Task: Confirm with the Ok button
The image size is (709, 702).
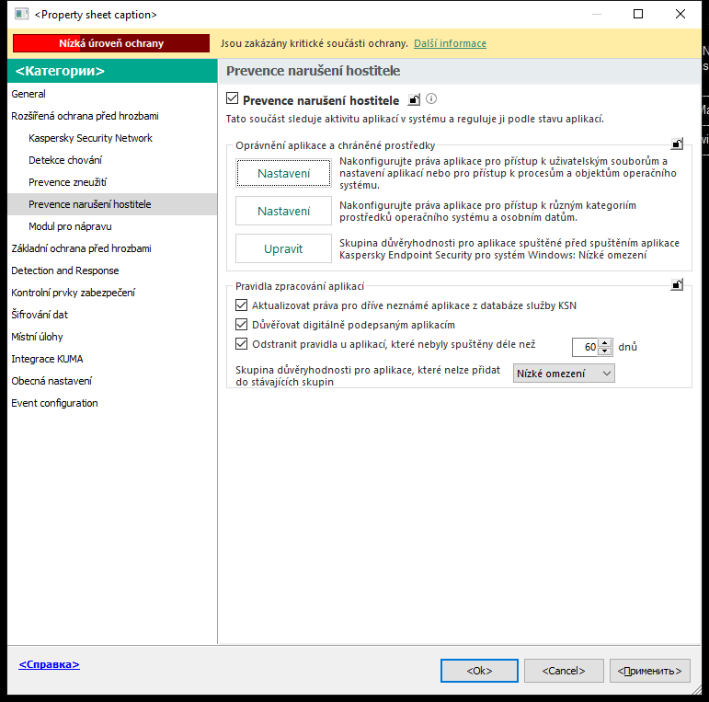Action: click(479, 671)
